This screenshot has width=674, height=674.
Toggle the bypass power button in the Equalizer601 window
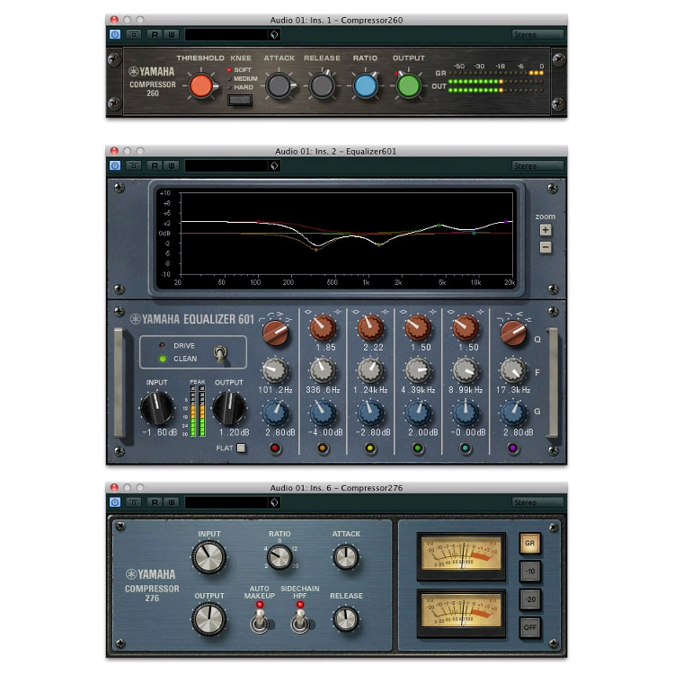point(115,165)
